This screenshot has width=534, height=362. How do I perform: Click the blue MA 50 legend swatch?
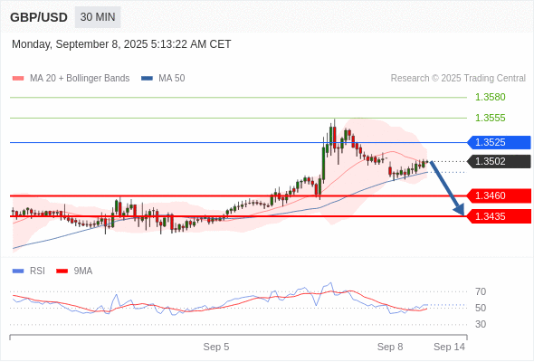click(x=147, y=79)
